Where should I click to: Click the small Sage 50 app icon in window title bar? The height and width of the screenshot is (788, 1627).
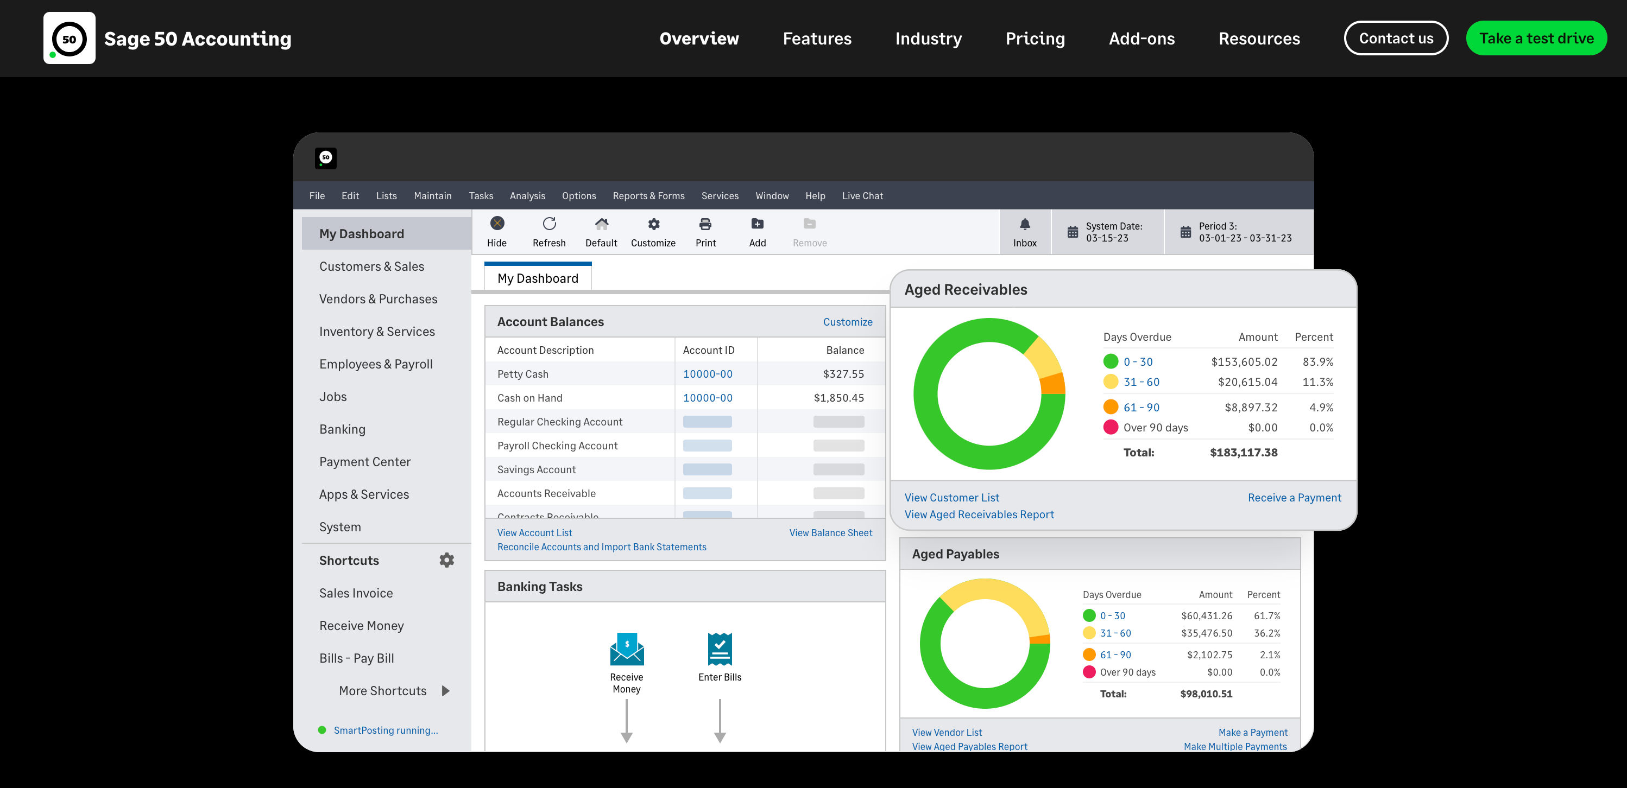(325, 158)
